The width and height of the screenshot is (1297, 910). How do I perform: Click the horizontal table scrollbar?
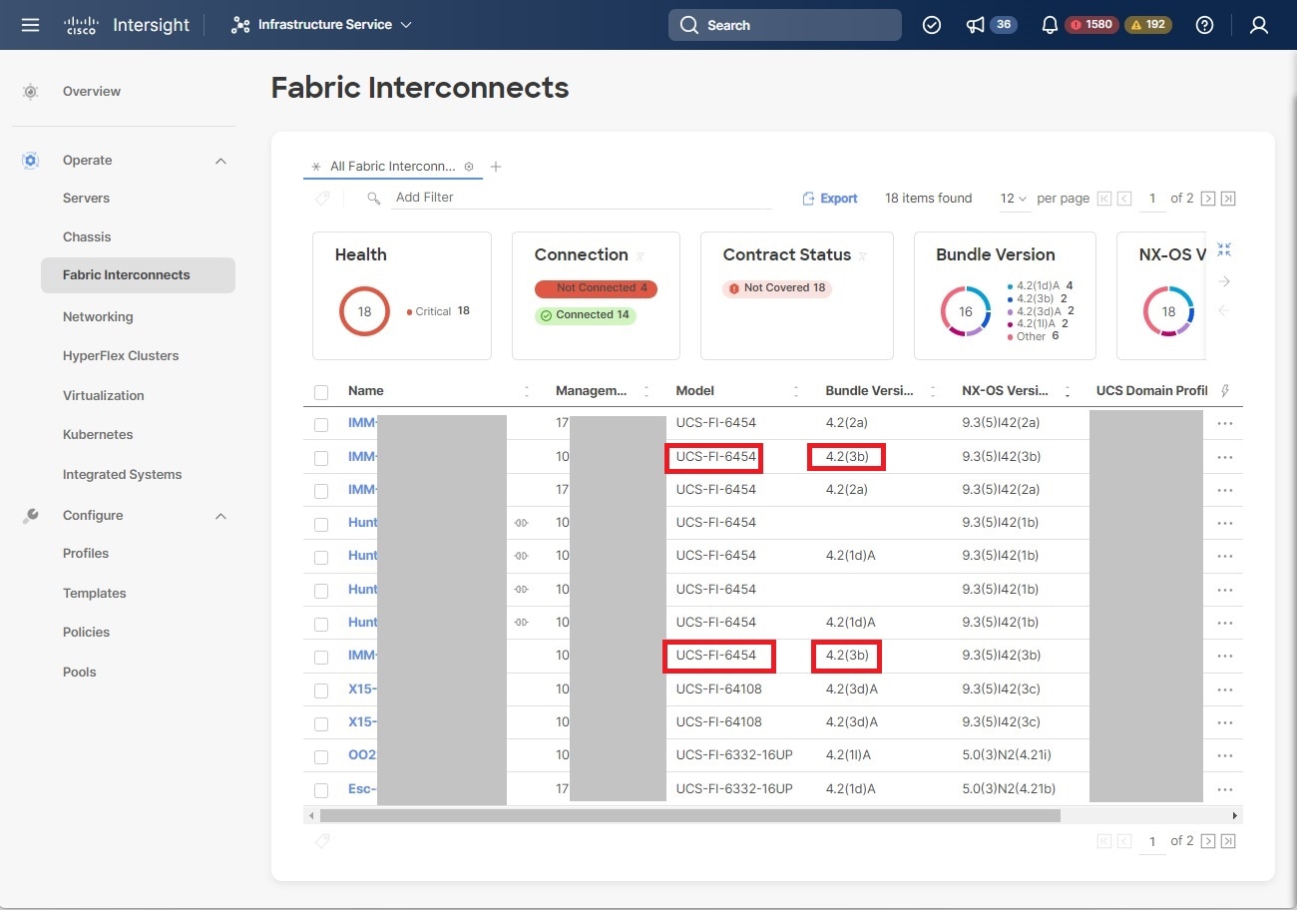click(689, 815)
